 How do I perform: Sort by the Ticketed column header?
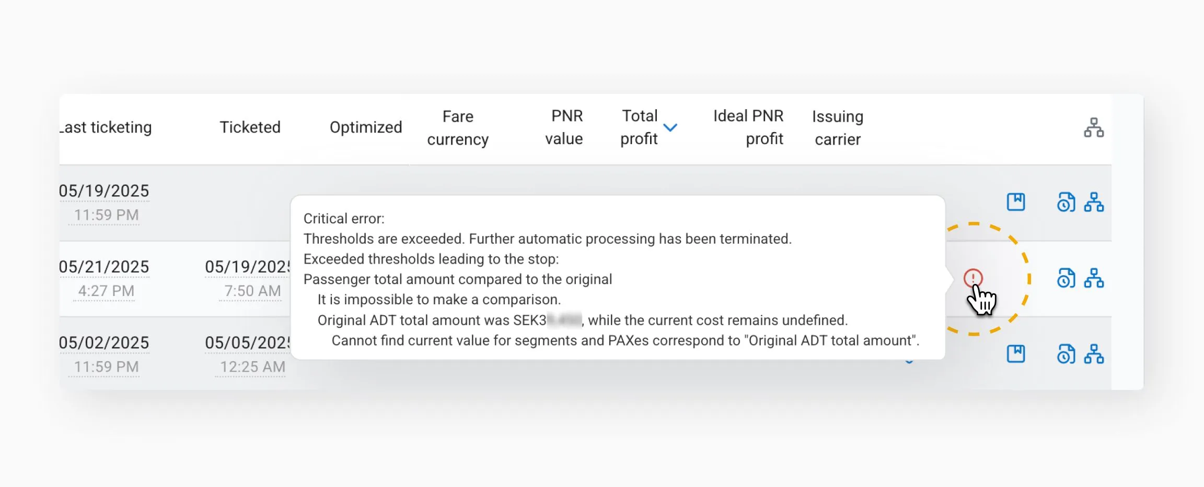coord(250,127)
